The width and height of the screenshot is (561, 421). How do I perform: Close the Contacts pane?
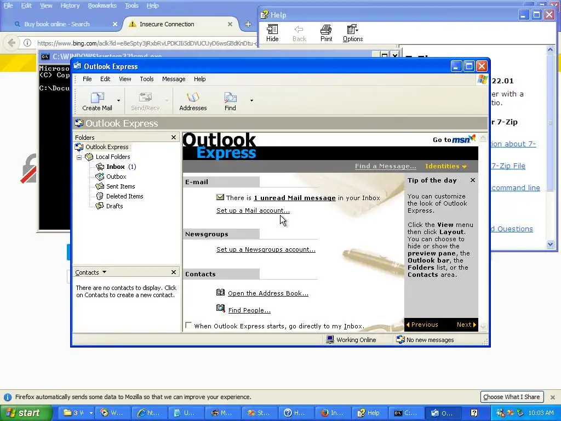pos(174,272)
